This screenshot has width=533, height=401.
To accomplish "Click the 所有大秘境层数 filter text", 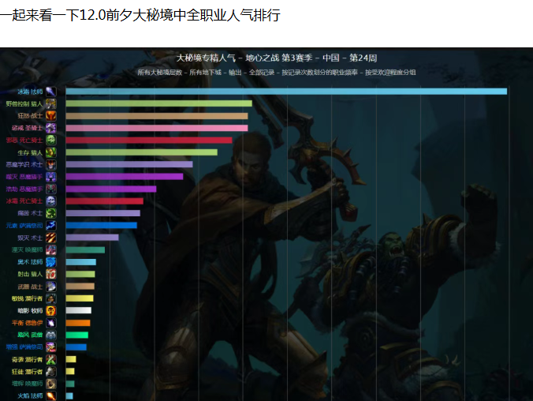I will 161,72.
